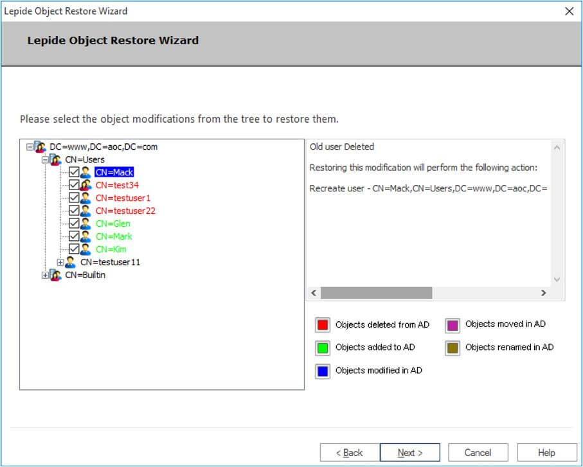The image size is (583, 467).
Task: Select the CN=Mack tree entry
Action: coord(114,172)
